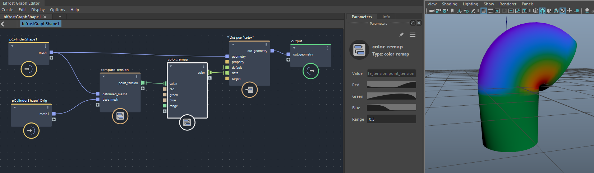The width and height of the screenshot is (594, 173).
Task: Toggle the viewport grid display
Action: pos(484,11)
